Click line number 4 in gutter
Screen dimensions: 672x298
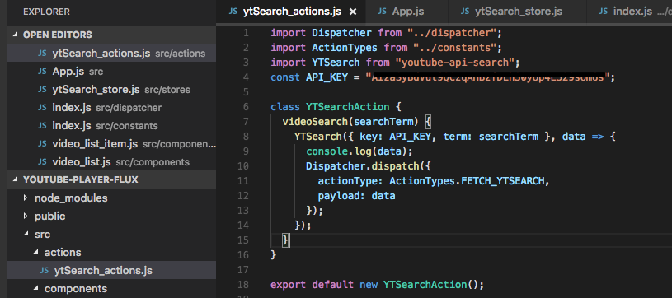(x=246, y=77)
